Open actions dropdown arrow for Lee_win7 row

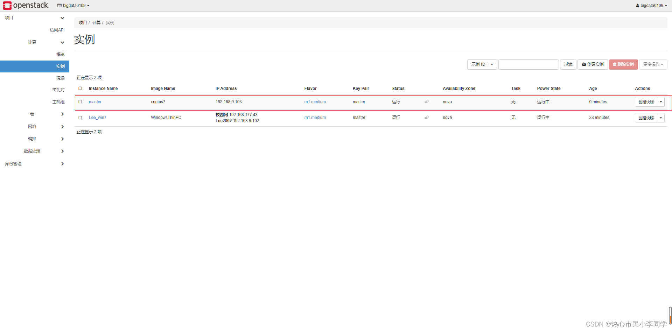[661, 118]
